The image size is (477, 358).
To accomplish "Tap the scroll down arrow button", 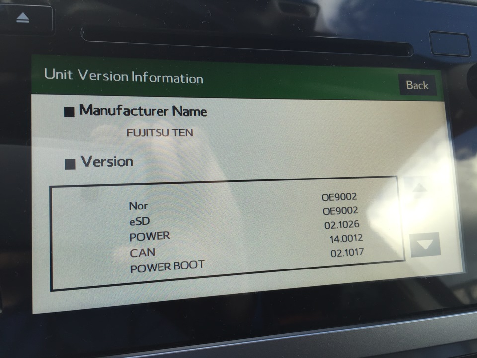I will pos(425,245).
